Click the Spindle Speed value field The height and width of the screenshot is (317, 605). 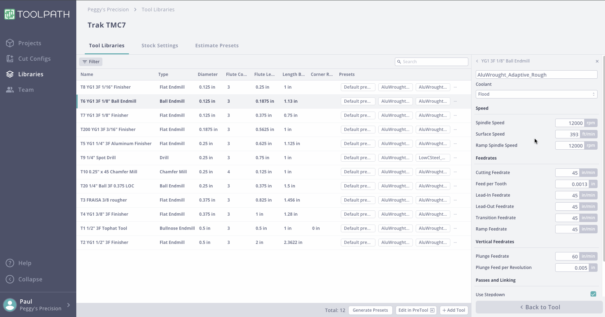[x=570, y=123]
